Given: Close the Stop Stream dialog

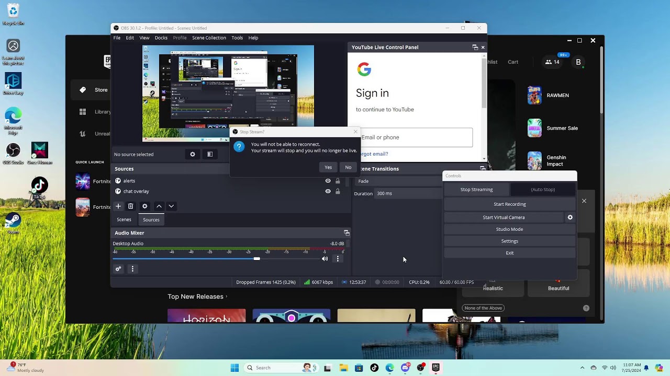Looking at the screenshot, I should click(355, 132).
